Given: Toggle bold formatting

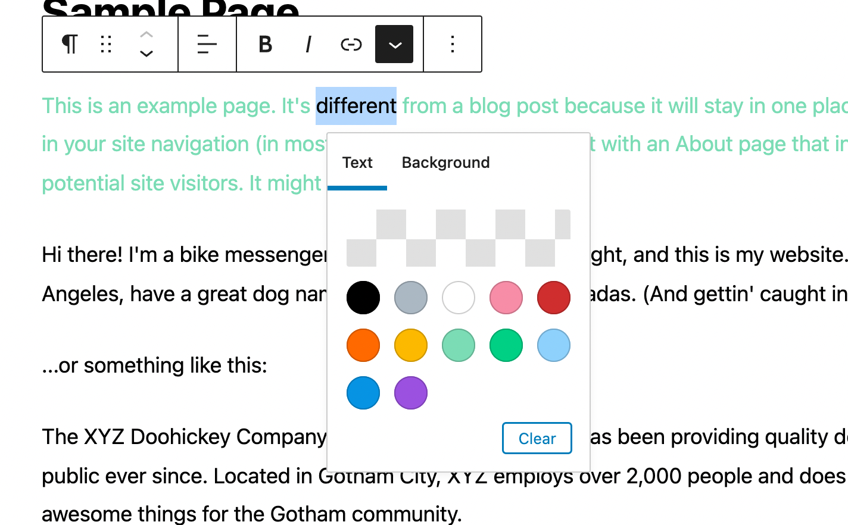Looking at the screenshot, I should (x=265, y=44).
